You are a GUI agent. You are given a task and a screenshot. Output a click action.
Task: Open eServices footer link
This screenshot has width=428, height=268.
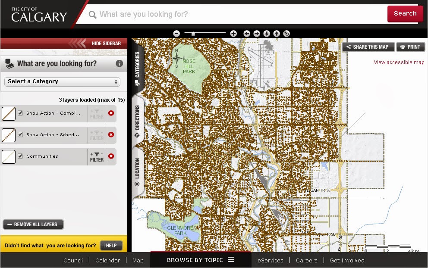point(270,260)
